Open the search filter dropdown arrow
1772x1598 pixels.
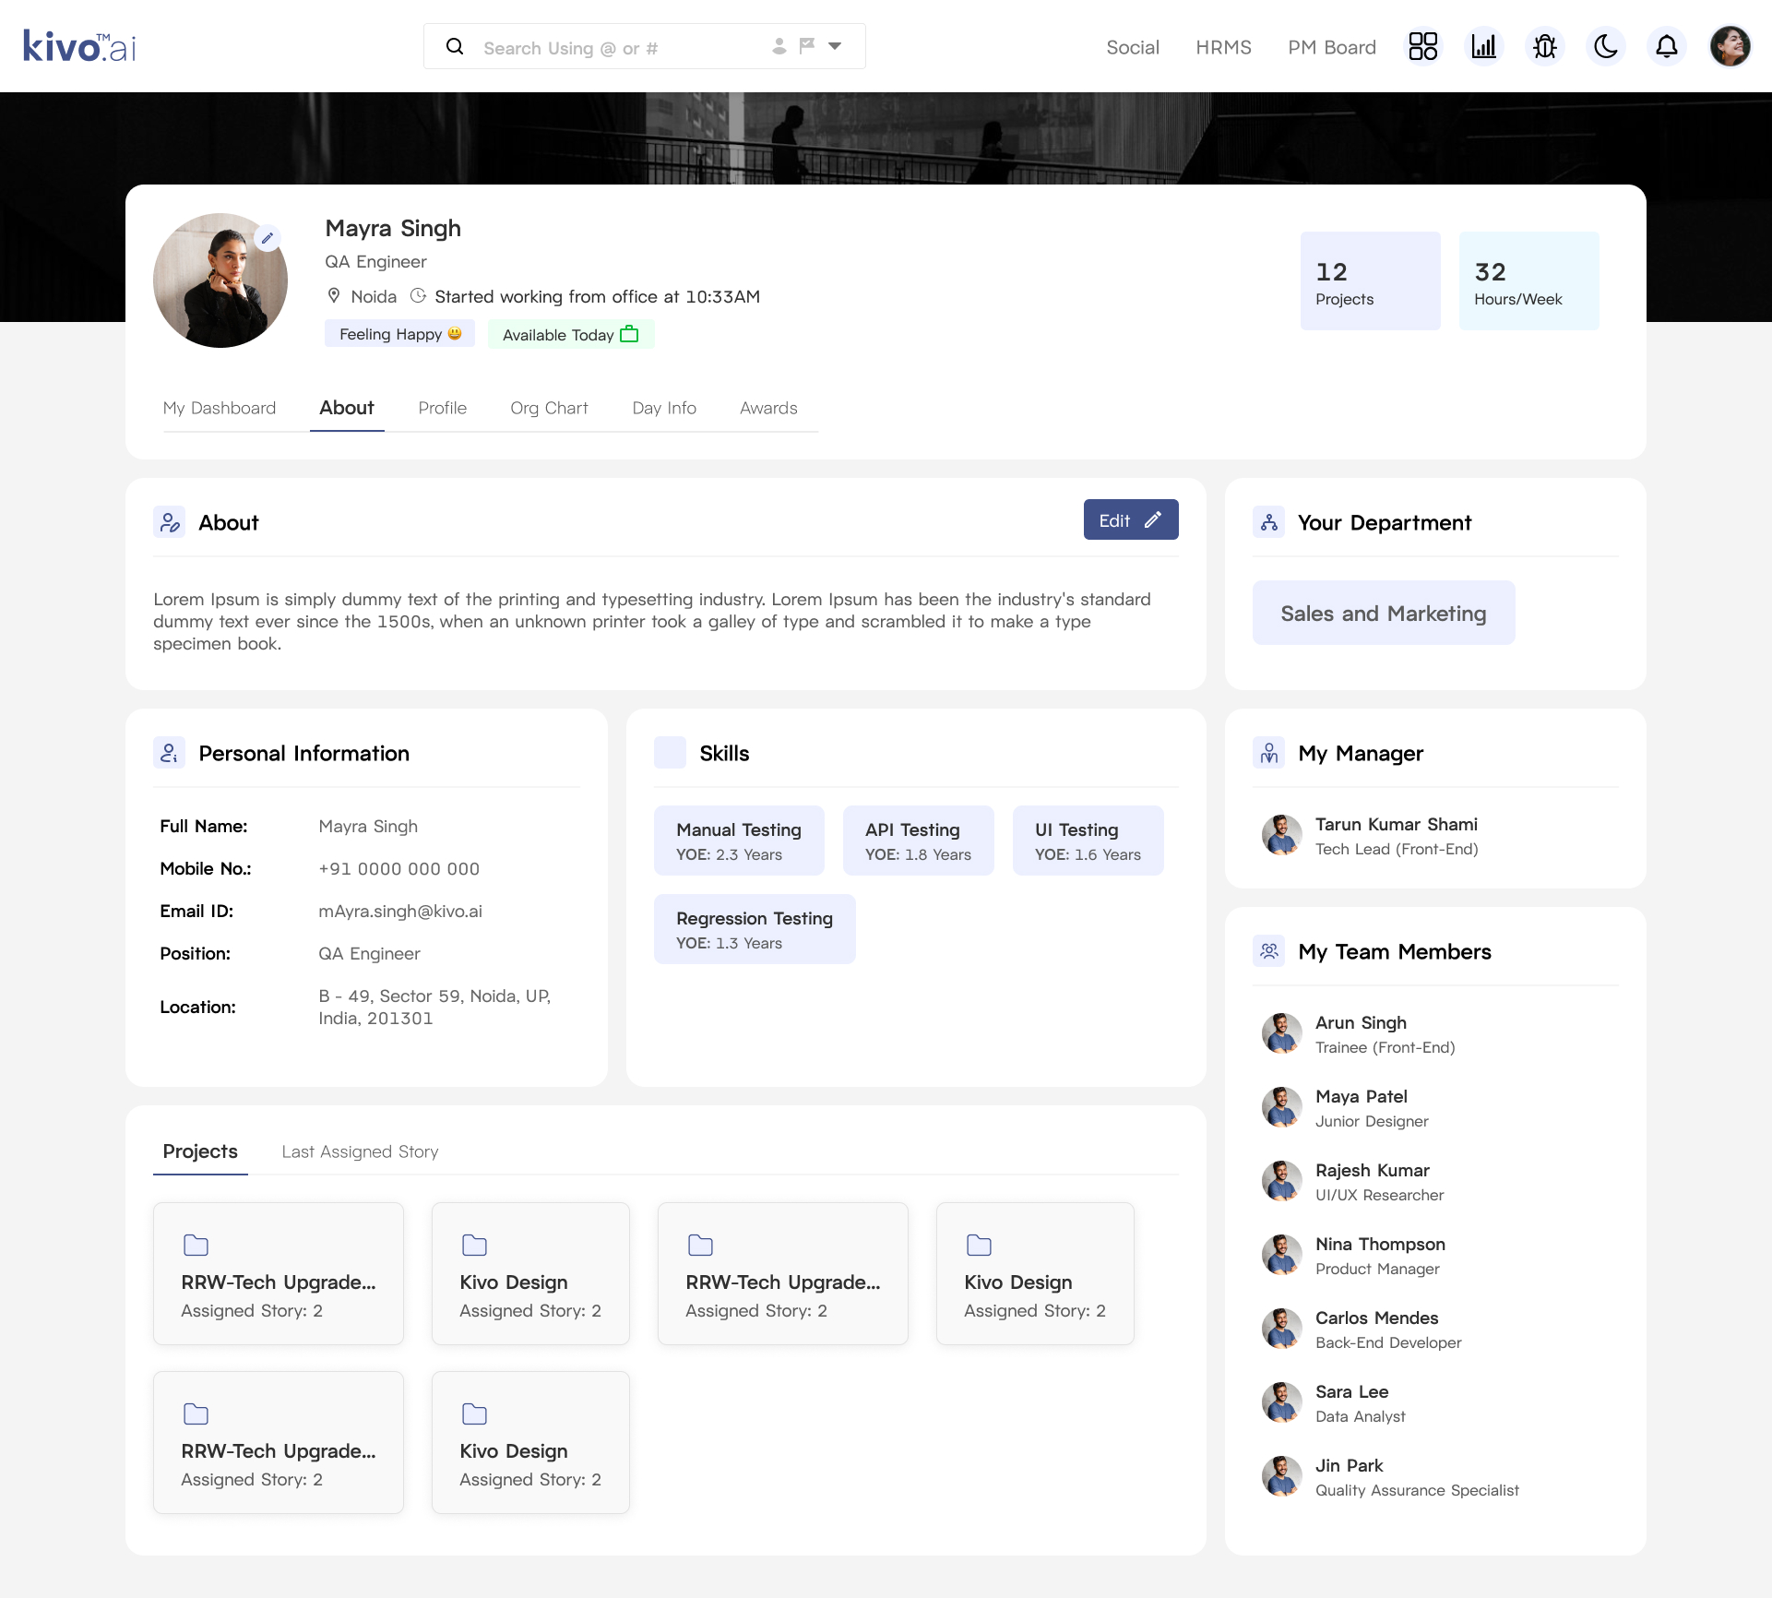click(x=835, y=45)
